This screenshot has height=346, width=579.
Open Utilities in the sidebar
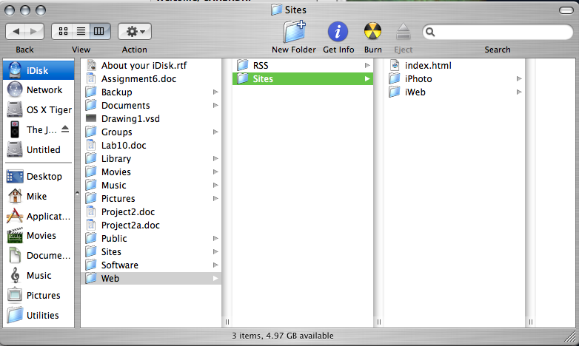tap(39, 316)
